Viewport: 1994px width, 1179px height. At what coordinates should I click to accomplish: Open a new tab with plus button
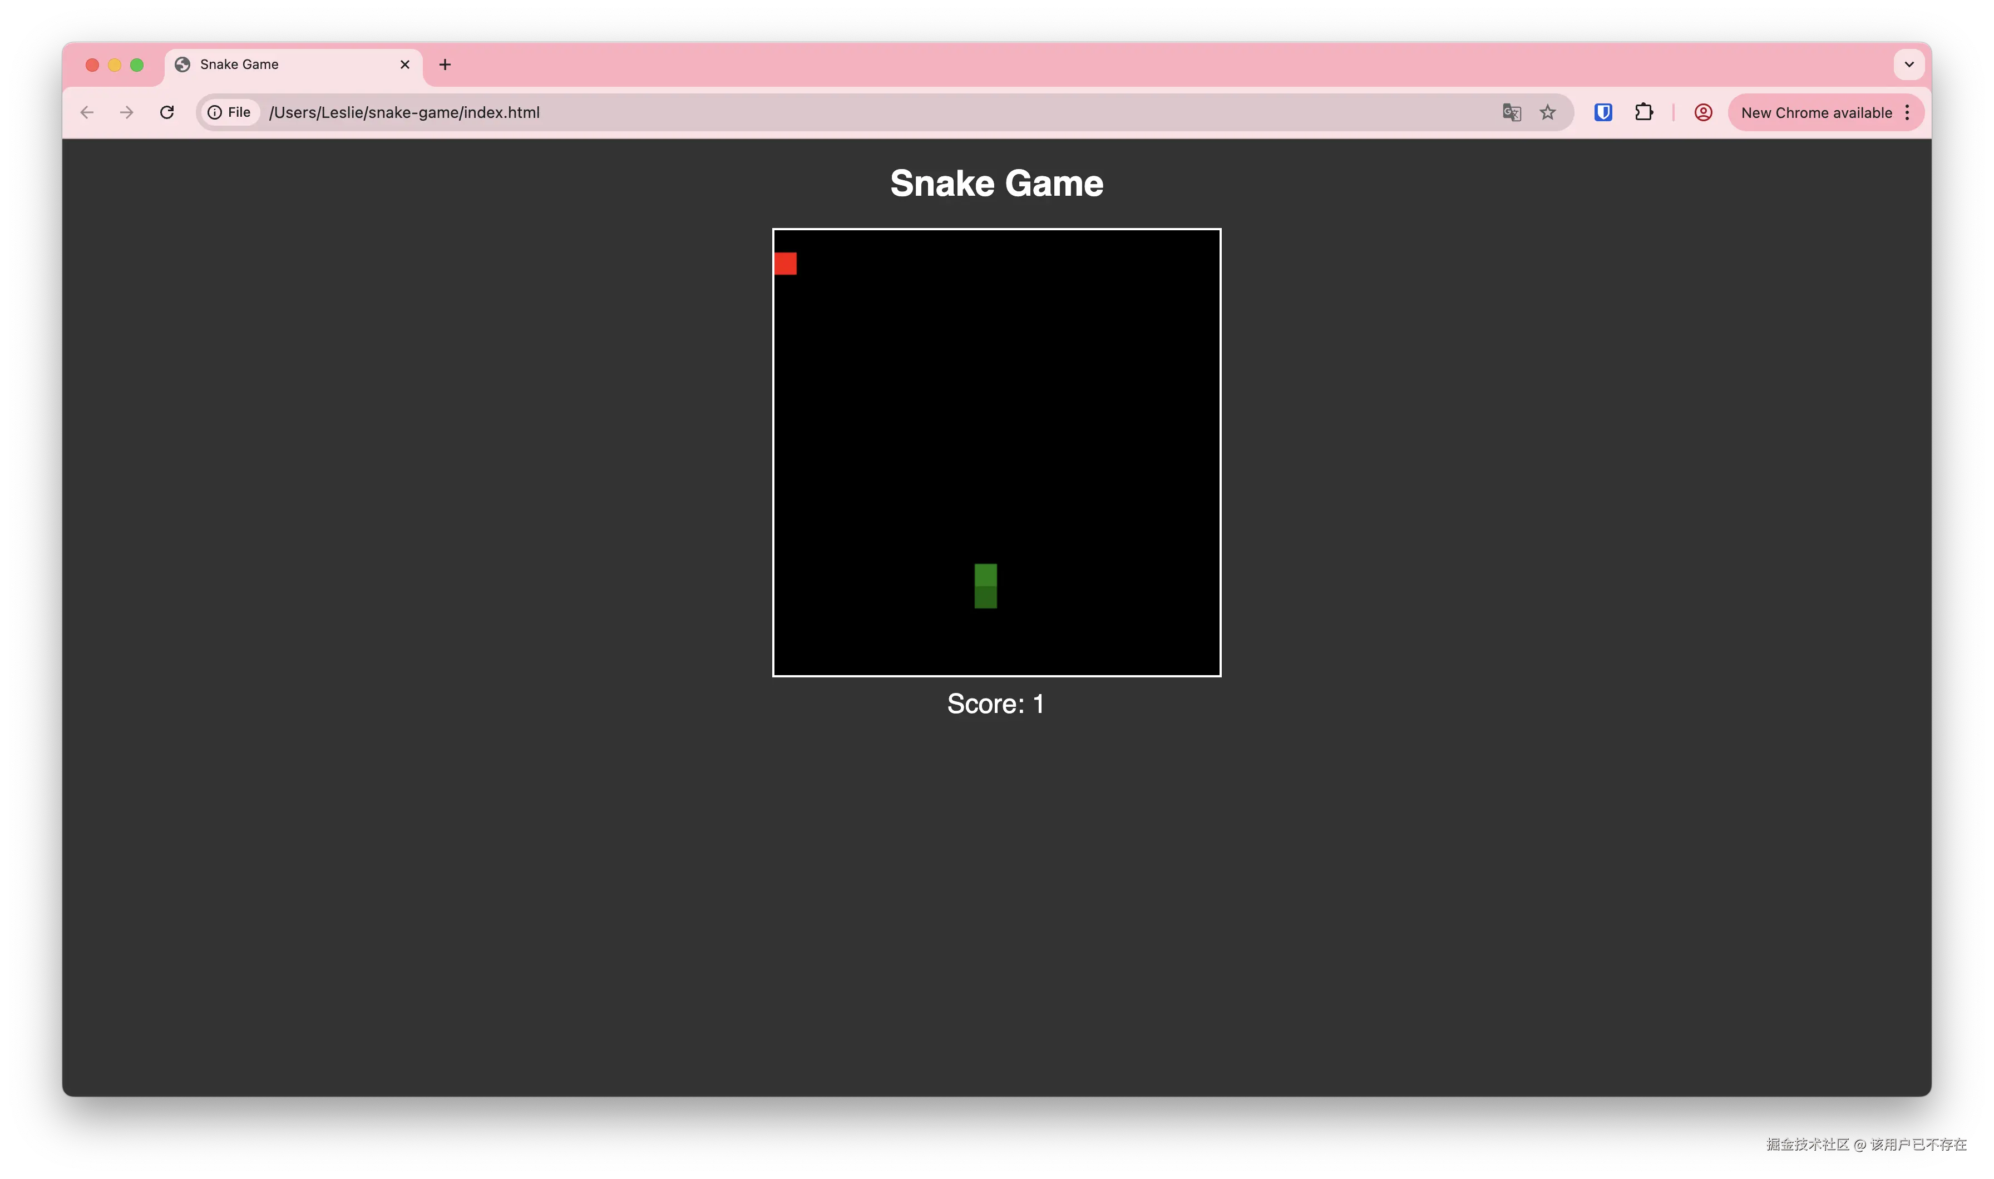[x=445, y=65]
